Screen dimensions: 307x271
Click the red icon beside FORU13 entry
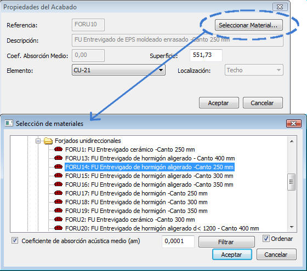click(x=58, y=158)
